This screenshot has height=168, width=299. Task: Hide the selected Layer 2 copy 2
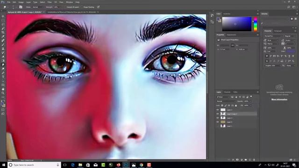pyautogui.click(x=218, y=114)
